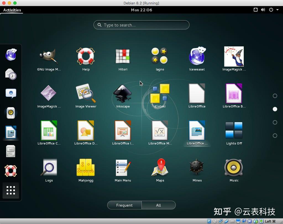The image size is (283, 224).
Task: Open LibreOffice start center
Action: (x=197, y=96)
